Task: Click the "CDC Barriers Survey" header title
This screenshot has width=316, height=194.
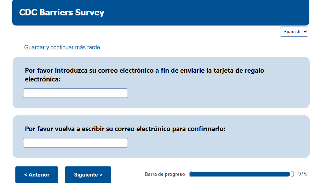Action: pyautogui.click(x=62, y=13)
